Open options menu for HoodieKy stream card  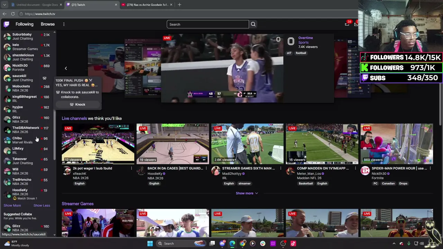point(206,168)
